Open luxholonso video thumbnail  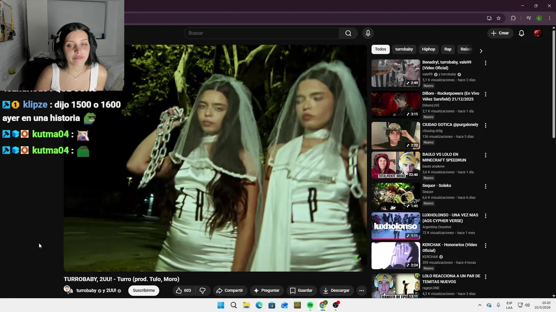tap(396, 226)
